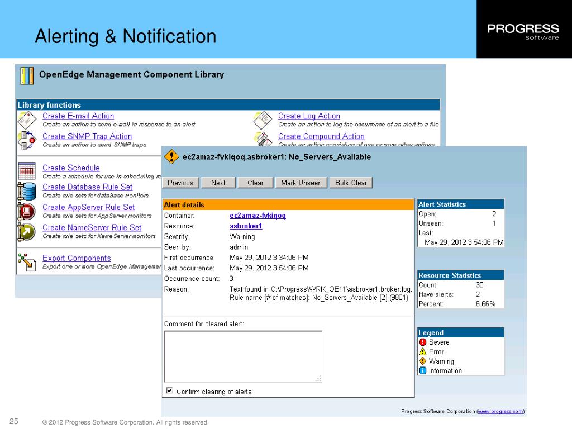Image resolution: width=572 pixels, height=429 pixels.
Task: Click the first occurrence time 'May 29, 2012 3:34:06 PM'
Action: click(269, 258)
